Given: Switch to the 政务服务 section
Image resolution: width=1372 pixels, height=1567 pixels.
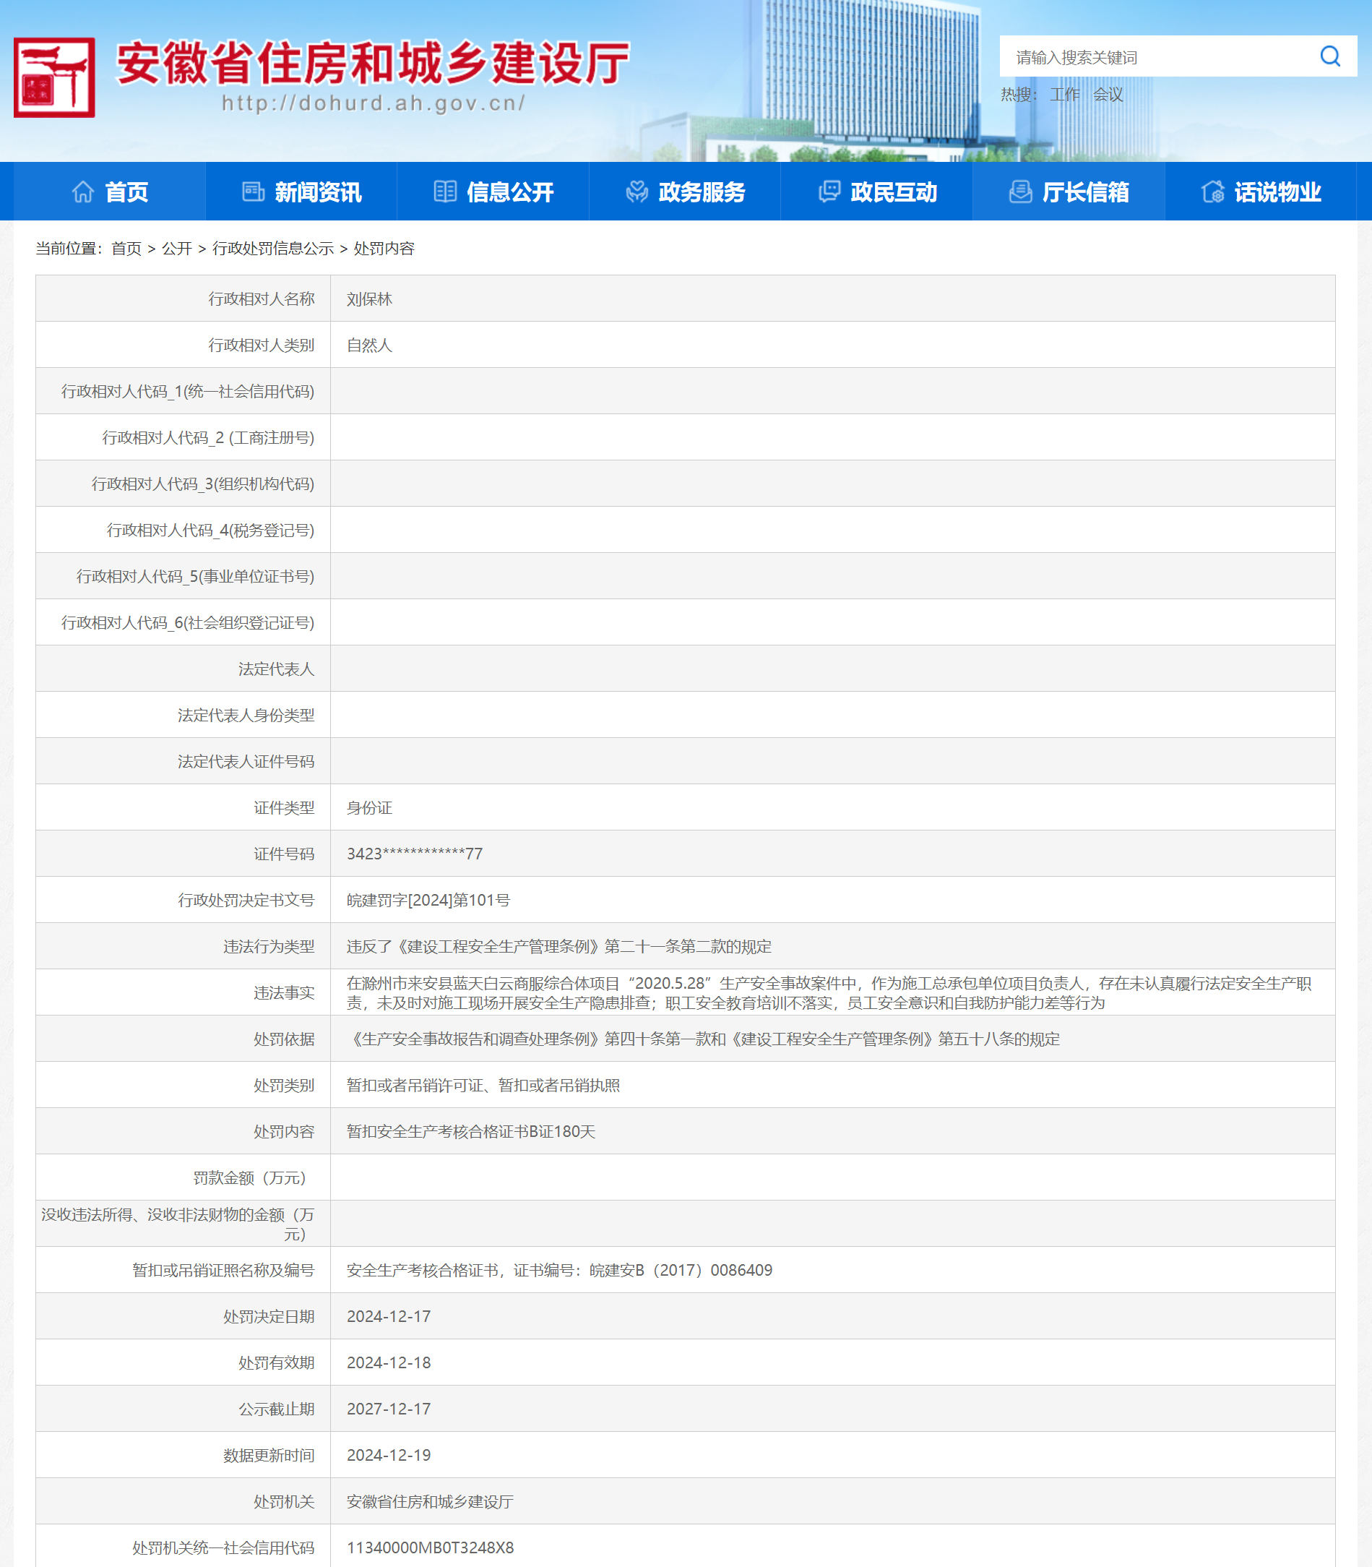Looking at the screenshot, I should click(x=702, y=192).
